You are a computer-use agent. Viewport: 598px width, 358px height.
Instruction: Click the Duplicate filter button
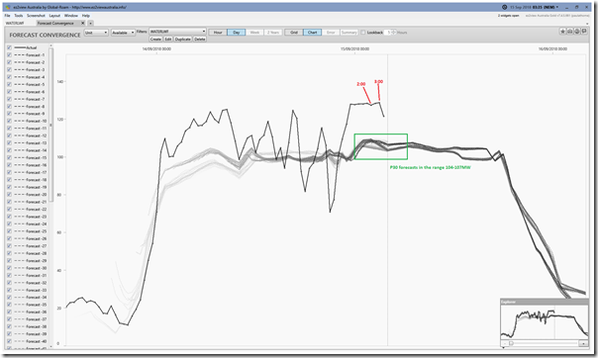[183, 40]
